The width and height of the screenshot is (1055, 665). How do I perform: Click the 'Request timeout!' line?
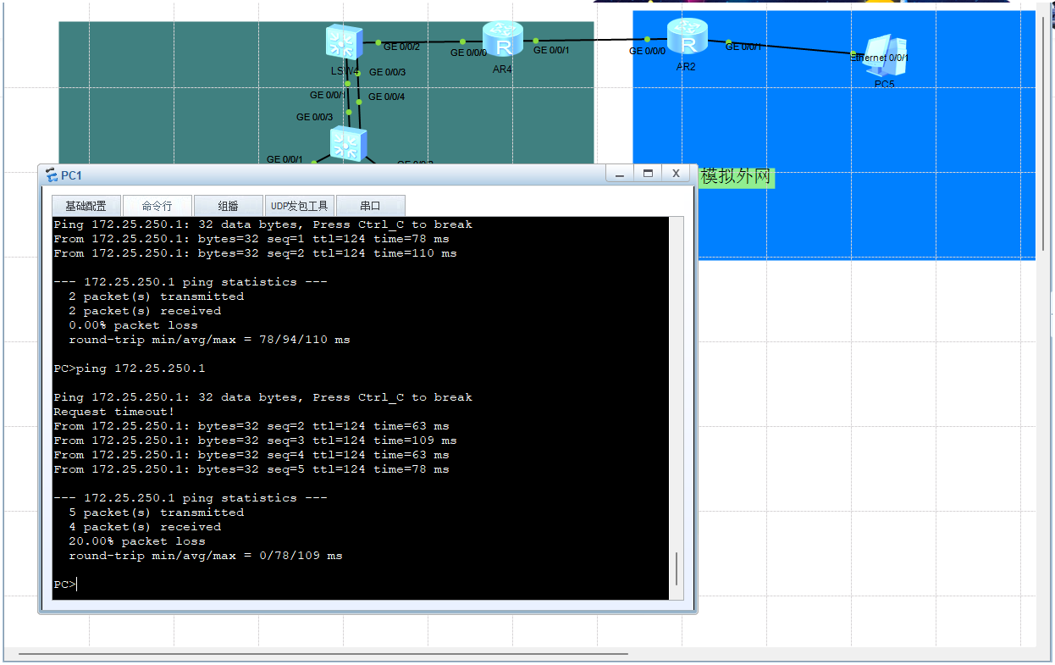pyautogui.click(x=114, y=412)
